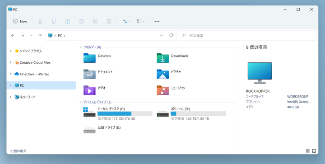Expand the Creative Cloud Files tree node
Screen dimensions: 325x164
10,62
